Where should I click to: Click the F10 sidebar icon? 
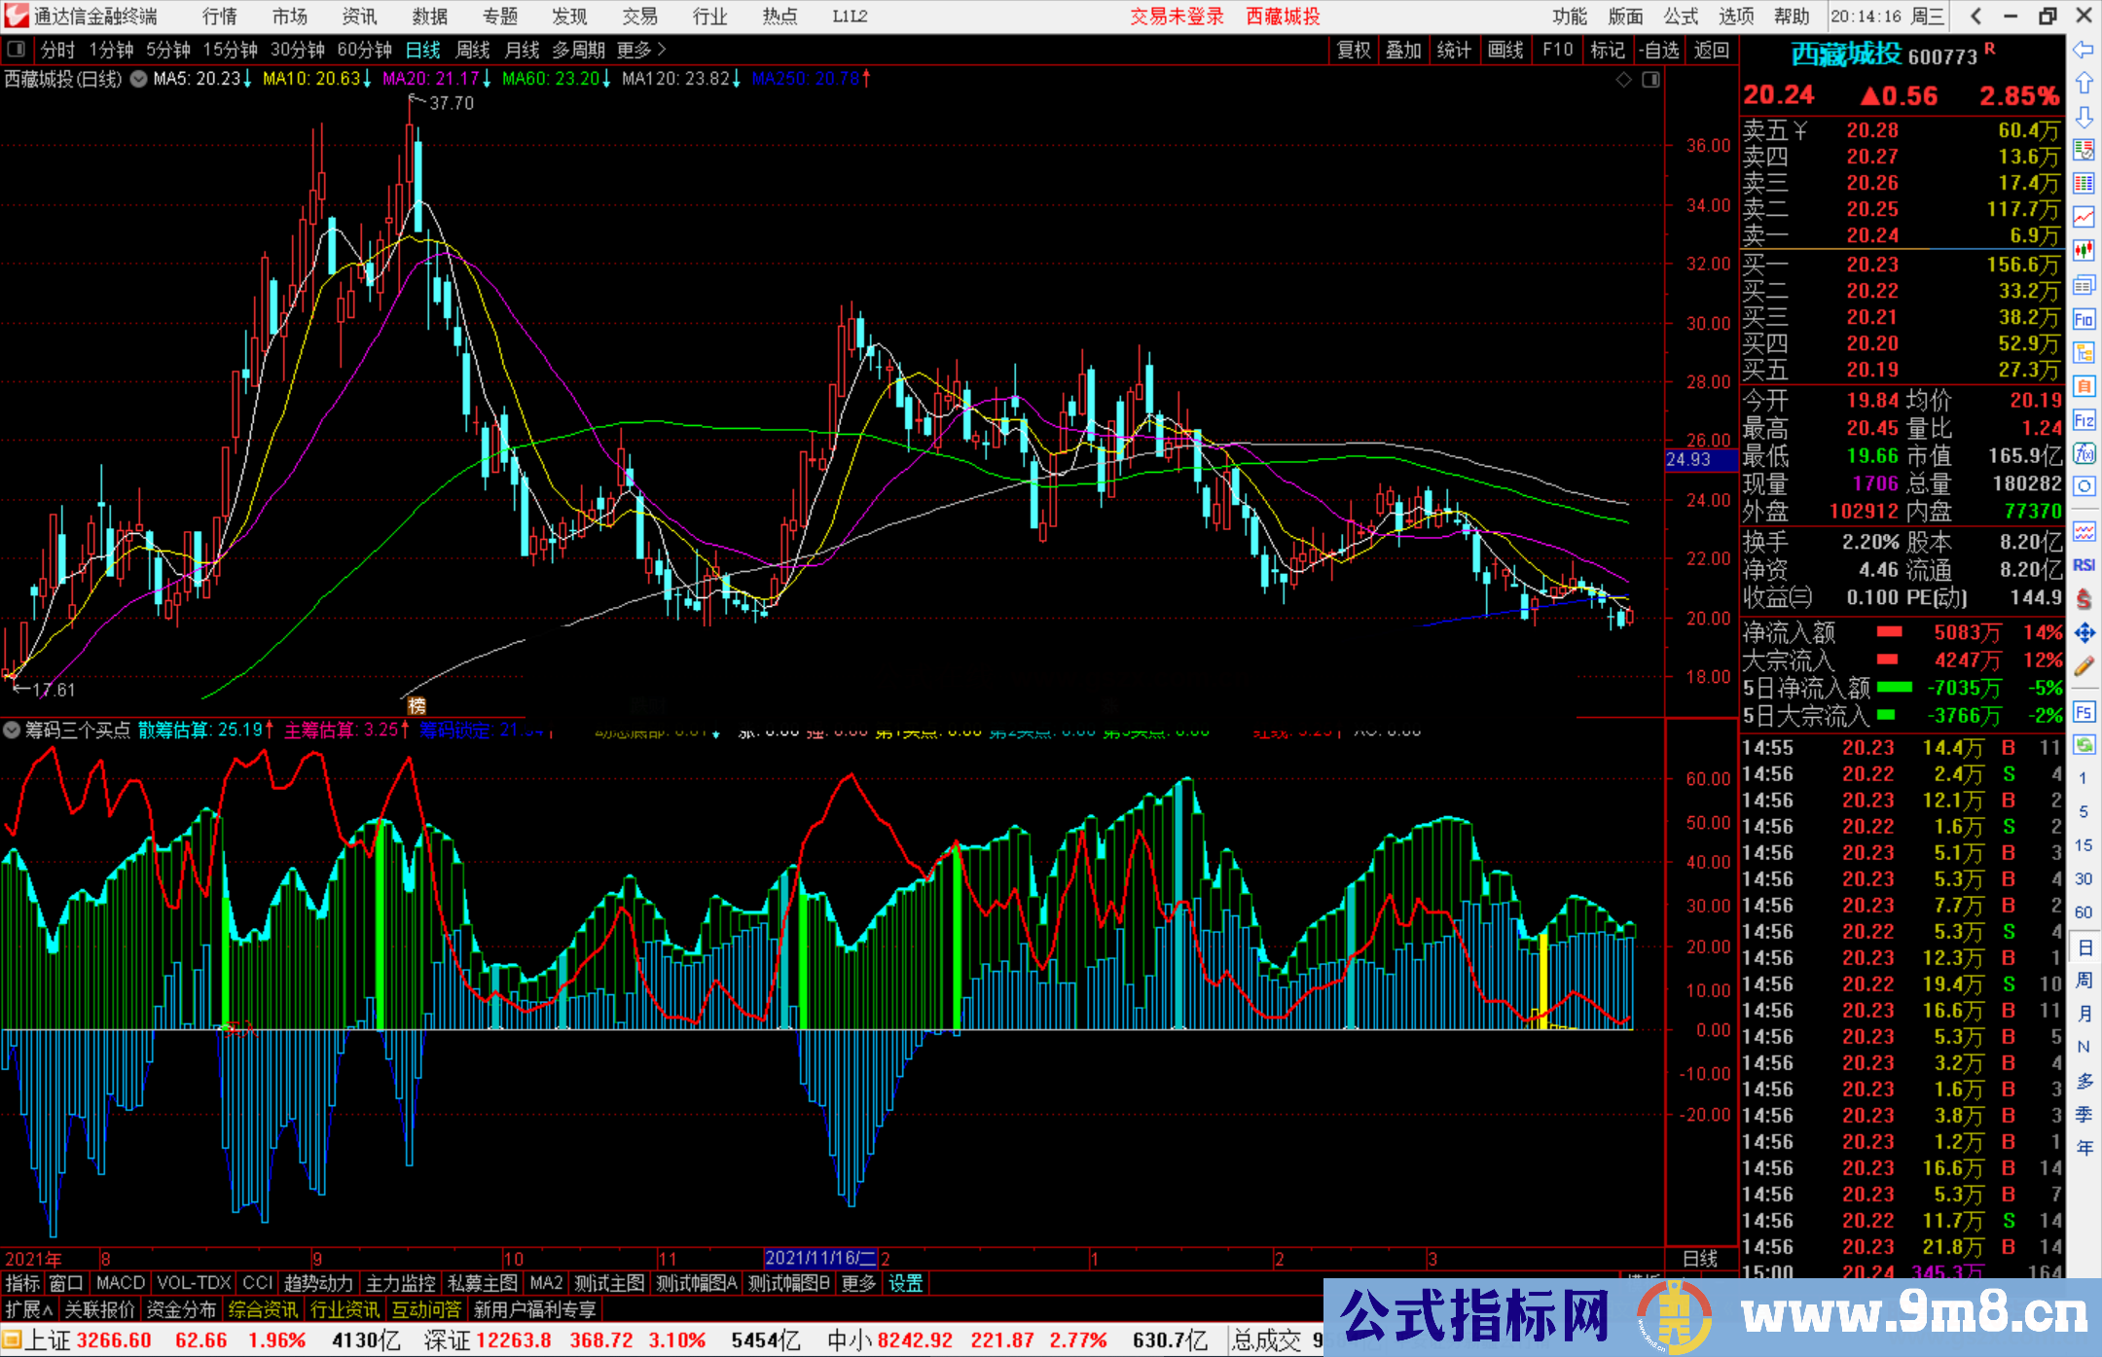(2084, 319)
